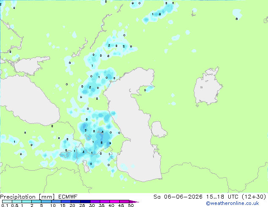This screenshot has width=268, height=207.
Task: Click the '(12+30)' forecast run text
Action: 254,197
